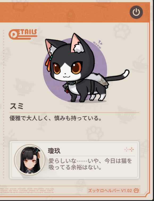The image size is (154, 201).
Task: Click the tiny glyph text at the footer
Action: coord(27,191)
